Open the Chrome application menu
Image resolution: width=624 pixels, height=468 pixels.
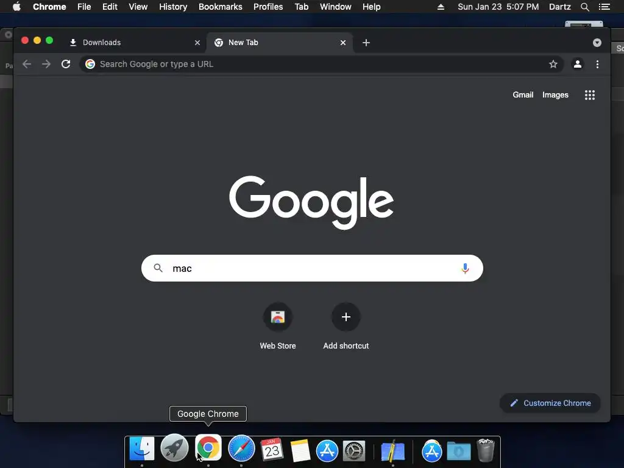(49, 7)
